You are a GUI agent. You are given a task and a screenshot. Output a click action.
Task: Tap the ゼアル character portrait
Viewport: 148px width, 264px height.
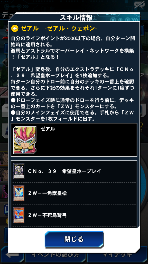tap(25, 140)
